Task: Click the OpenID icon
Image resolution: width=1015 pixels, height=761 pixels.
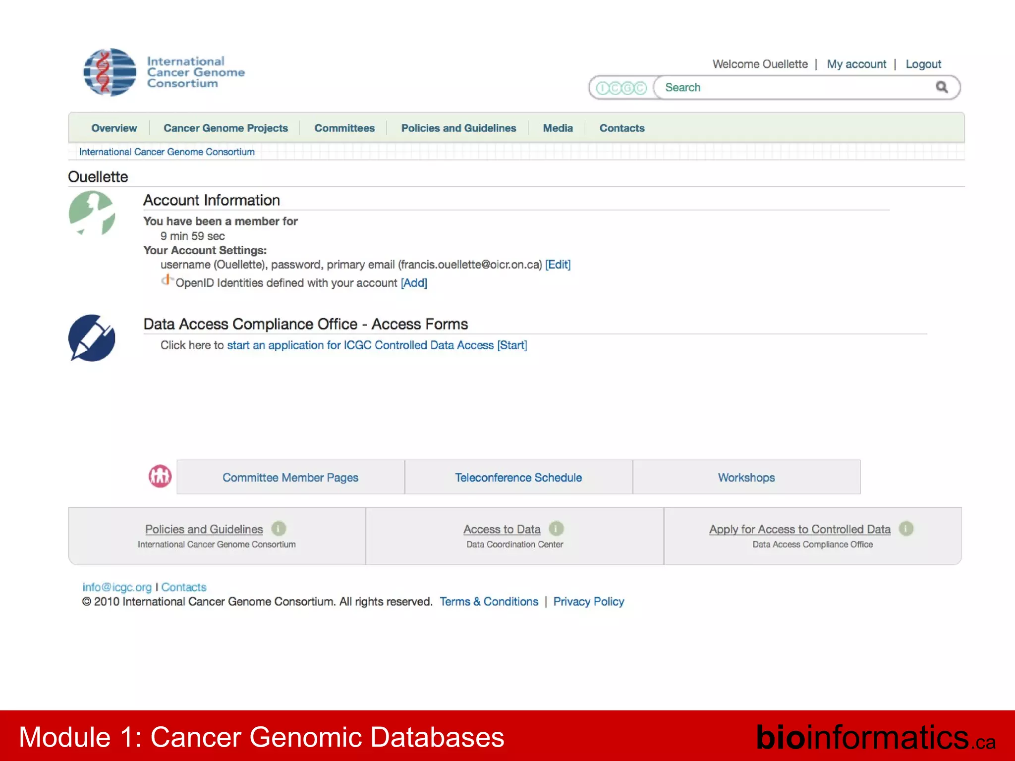Action: tap(167, 280)
